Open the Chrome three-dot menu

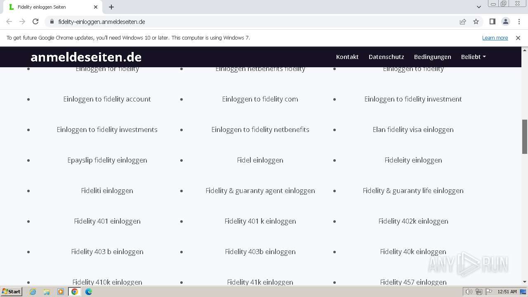point(519,21)
